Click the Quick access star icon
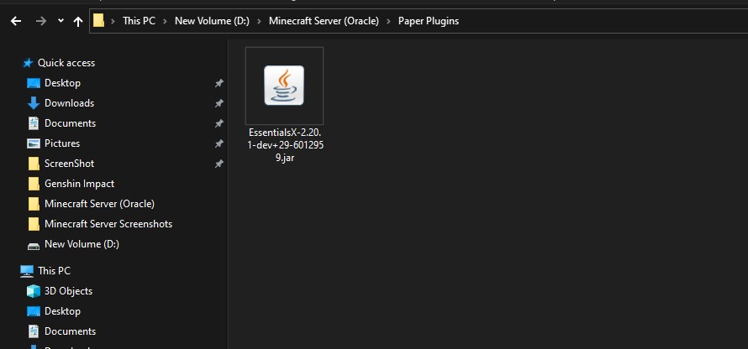 pyautogui.click(x=28, y=63)
